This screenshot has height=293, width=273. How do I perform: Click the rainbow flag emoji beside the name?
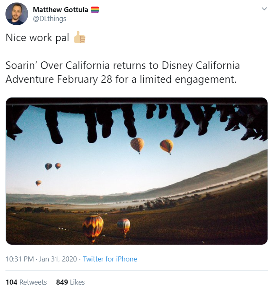[x=95, y=10]
